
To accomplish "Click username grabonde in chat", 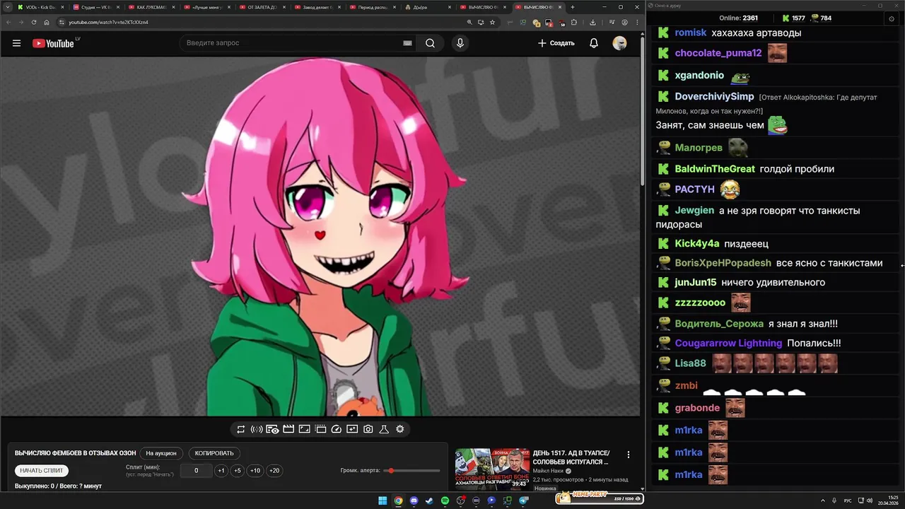I will (x=697, y=408).
